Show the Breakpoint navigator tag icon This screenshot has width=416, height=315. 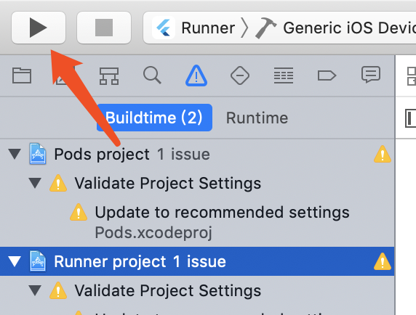[x=327, y=75]
